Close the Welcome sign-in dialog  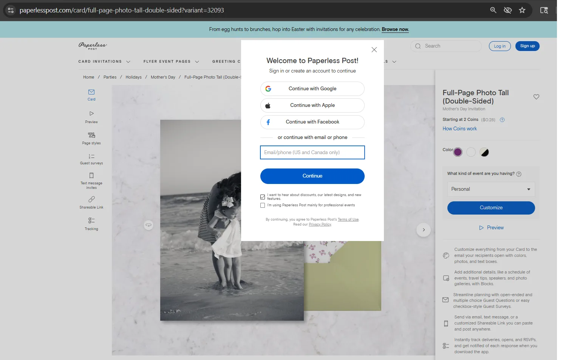tap(374, 49)
